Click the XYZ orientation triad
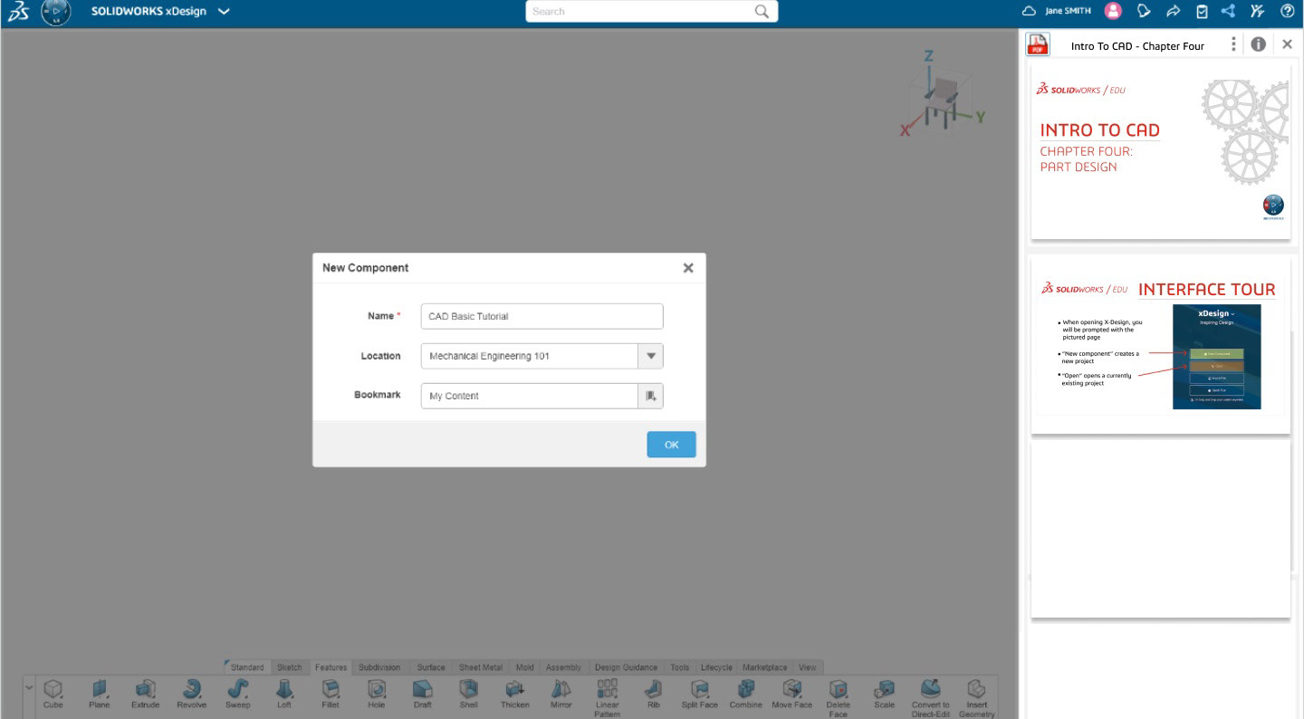Image resolution: width=1304 pixels, height=719 pixels. point(942,95)
